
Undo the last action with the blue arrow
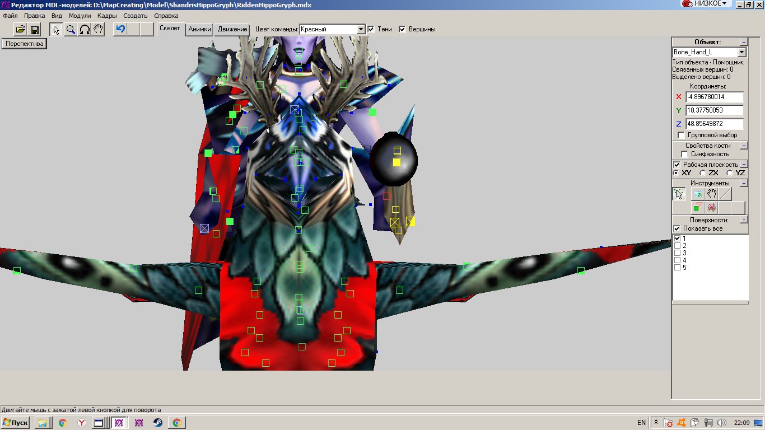(x=120, y=30)
